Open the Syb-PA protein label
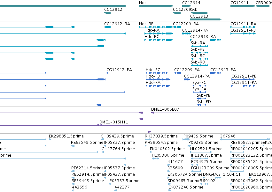 tap(199, 89)
